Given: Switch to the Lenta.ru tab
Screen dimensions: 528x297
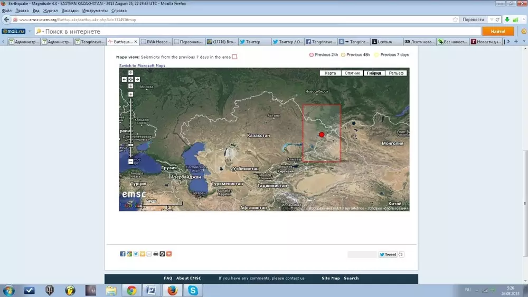Looking at the screenshot, I should 385,41.
